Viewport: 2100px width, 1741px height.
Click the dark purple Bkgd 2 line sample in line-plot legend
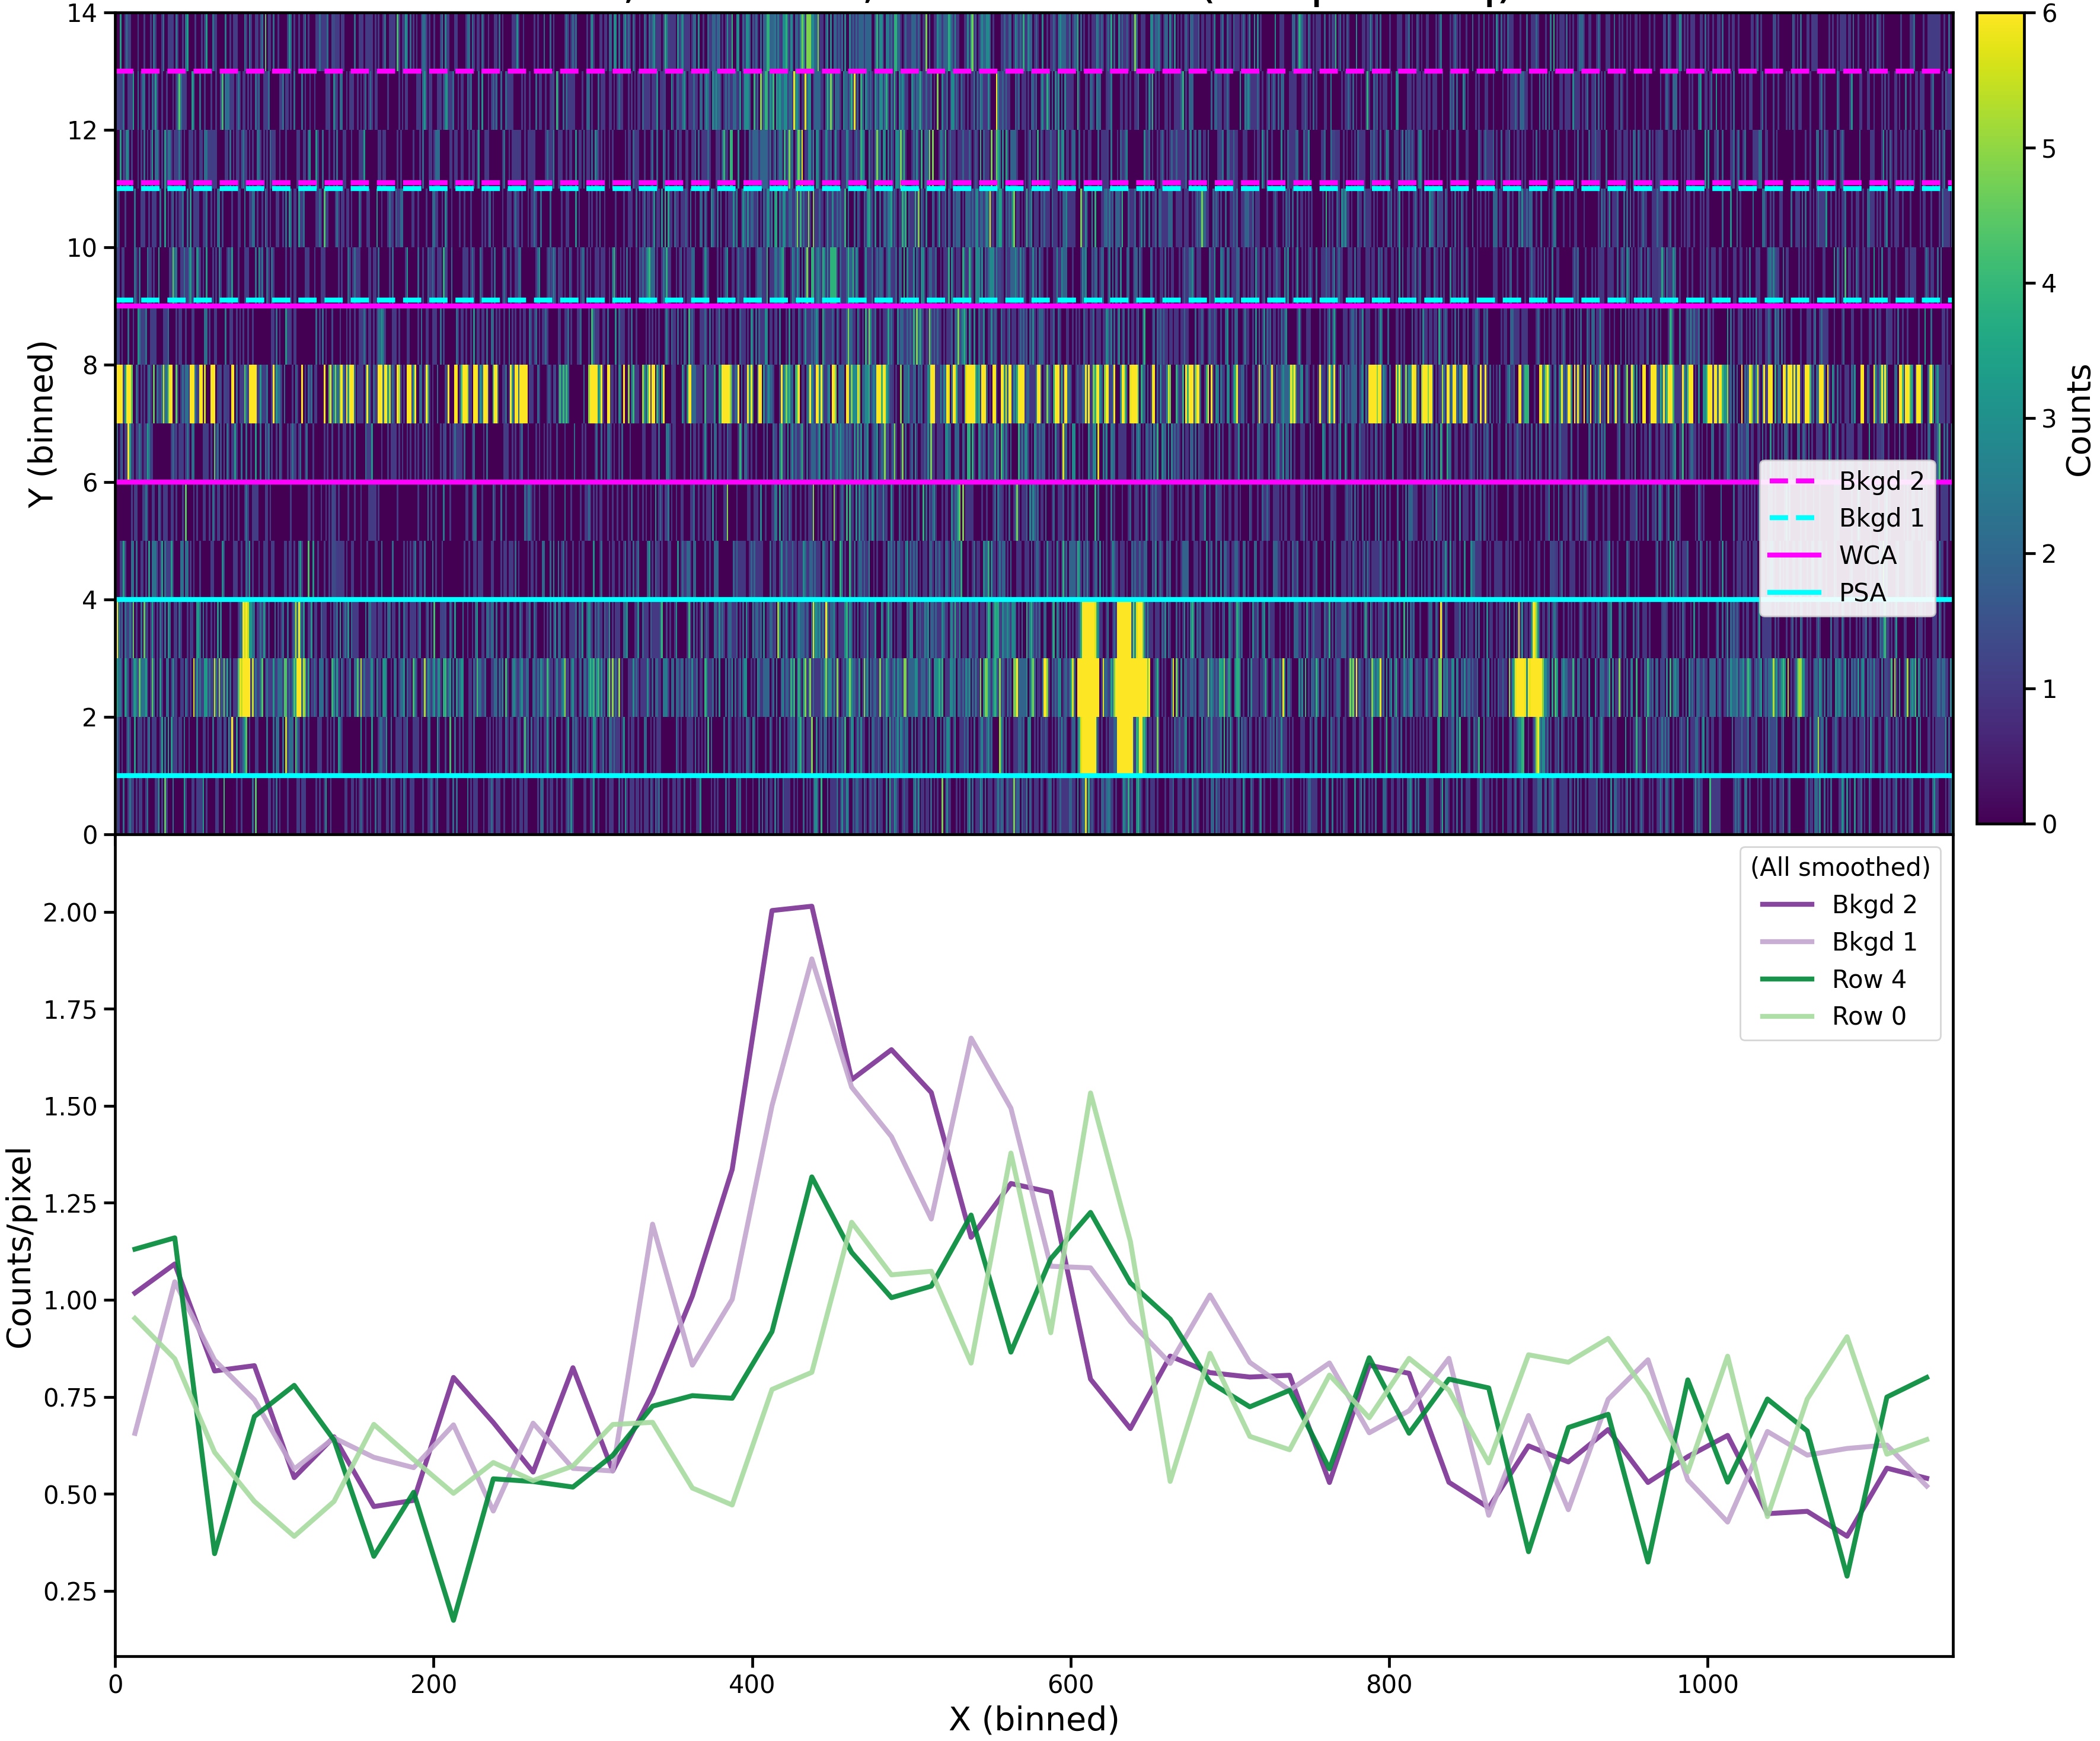(1787, 904)
